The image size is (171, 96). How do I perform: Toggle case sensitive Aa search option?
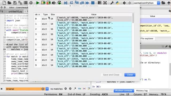(x=80, y=89)
